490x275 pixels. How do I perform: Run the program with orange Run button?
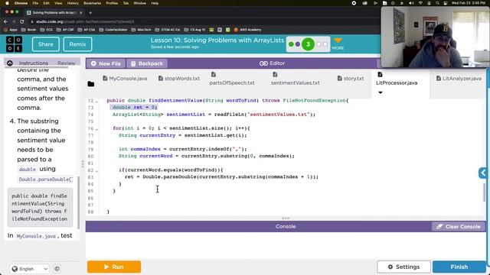point(114,267)
